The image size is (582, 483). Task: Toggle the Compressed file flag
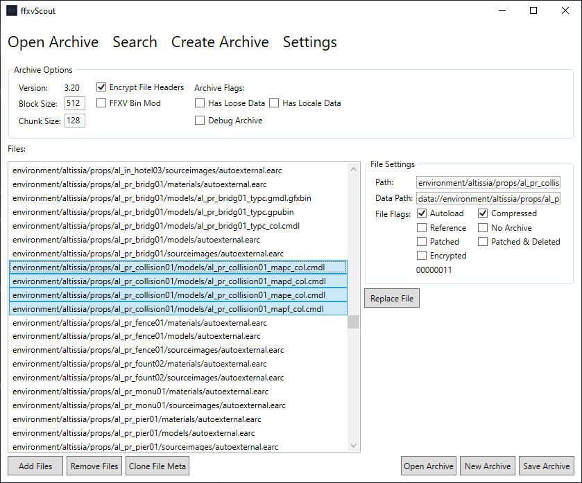point(483,213)
